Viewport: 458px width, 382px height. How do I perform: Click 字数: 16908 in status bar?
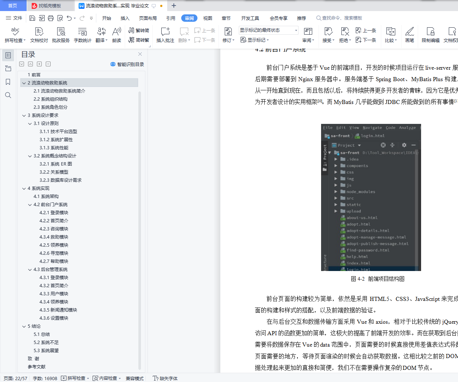tap(45, 378)
